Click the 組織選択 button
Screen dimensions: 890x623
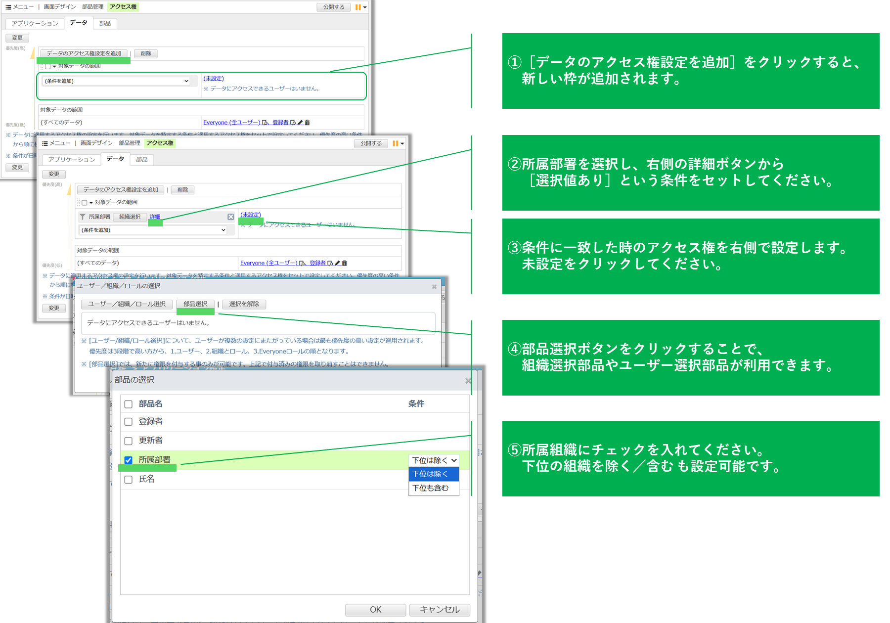coord(130,217)
